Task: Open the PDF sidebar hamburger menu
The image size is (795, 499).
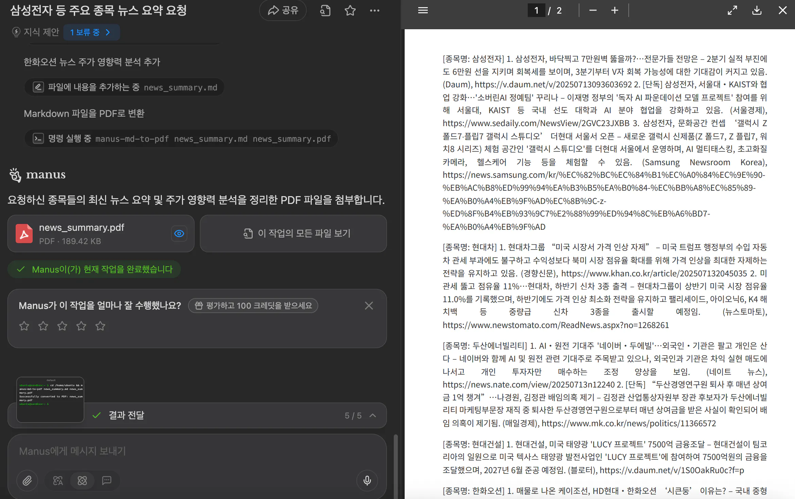Action: click(423, 11)
